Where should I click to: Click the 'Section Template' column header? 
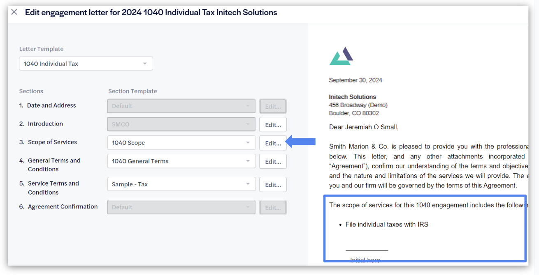pyautogui.click(x=132, y=91)
